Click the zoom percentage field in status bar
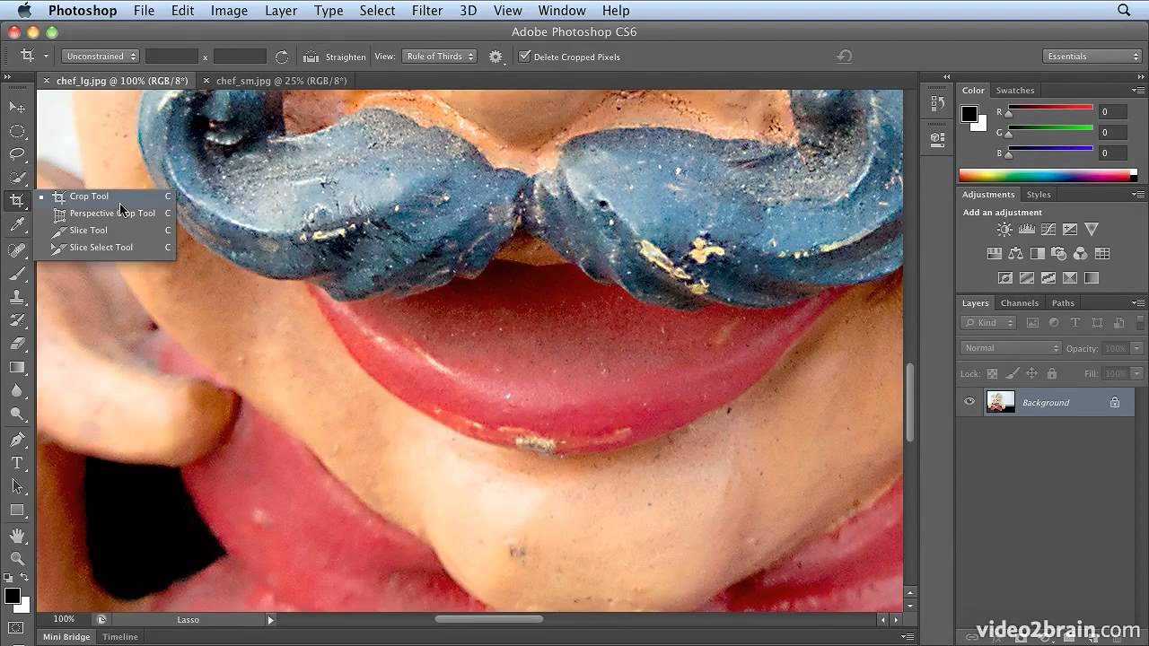Image resolution: width=1149 pixels, height=646 pixels. click(x=64, y=619)
